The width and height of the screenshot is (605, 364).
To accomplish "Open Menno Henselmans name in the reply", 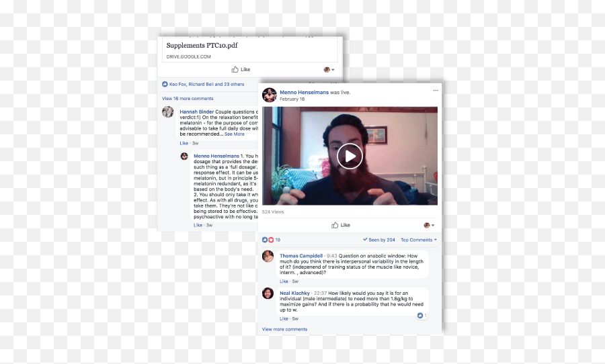I will [x=216, y=156].
